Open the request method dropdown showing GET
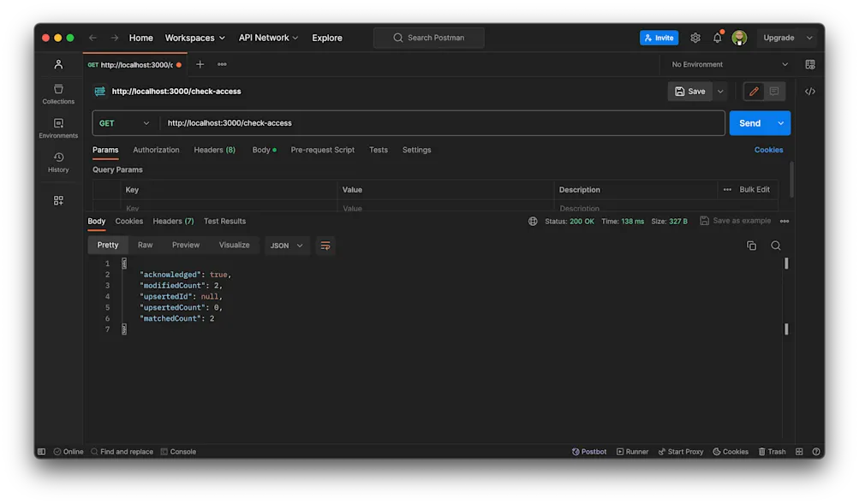Image resolution: width=859 pixels, height=504 pixels. [x=124, y=122]
